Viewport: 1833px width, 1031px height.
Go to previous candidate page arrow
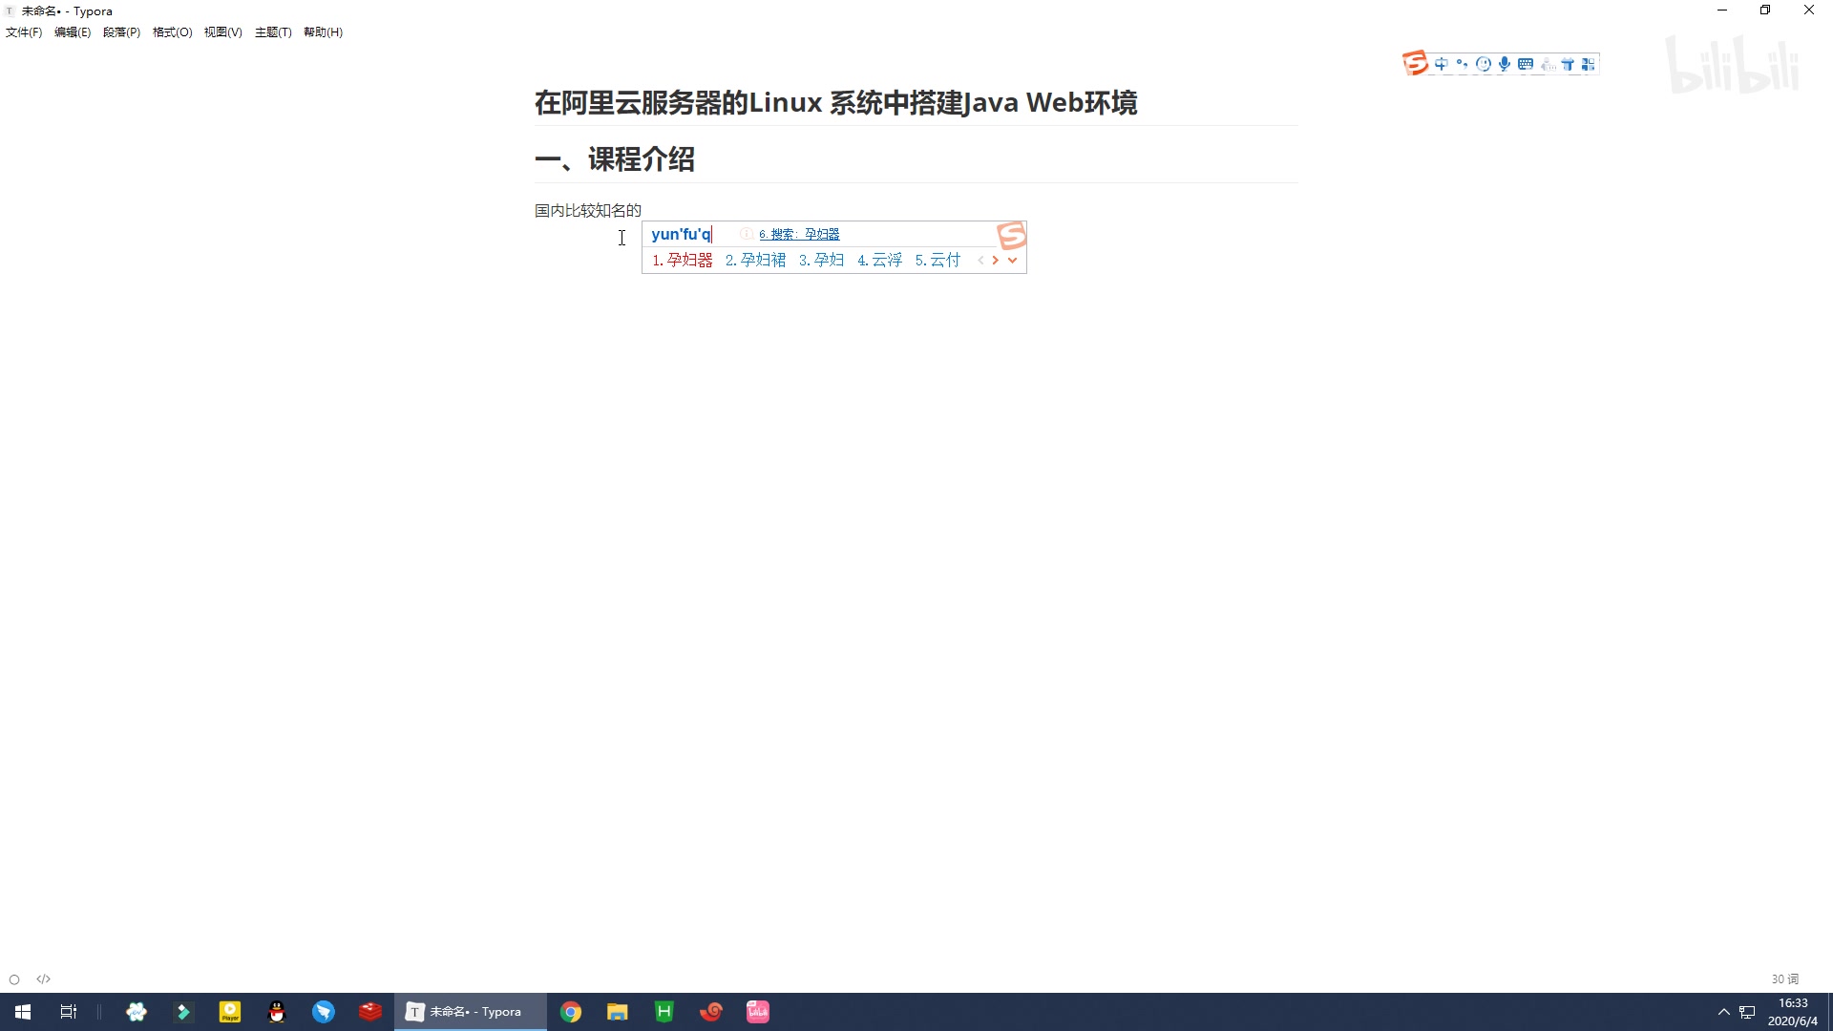[x=980, y=260]
